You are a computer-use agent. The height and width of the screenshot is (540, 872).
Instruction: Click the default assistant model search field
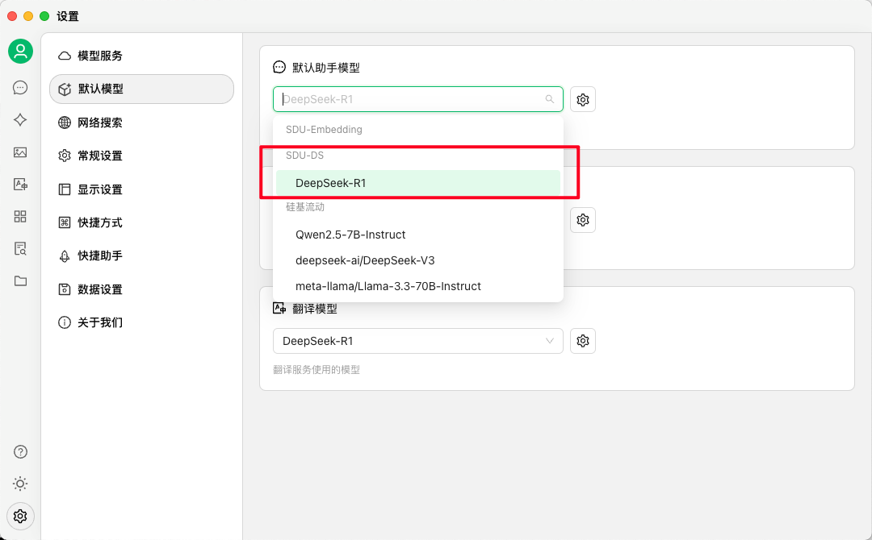pos(417,99)
